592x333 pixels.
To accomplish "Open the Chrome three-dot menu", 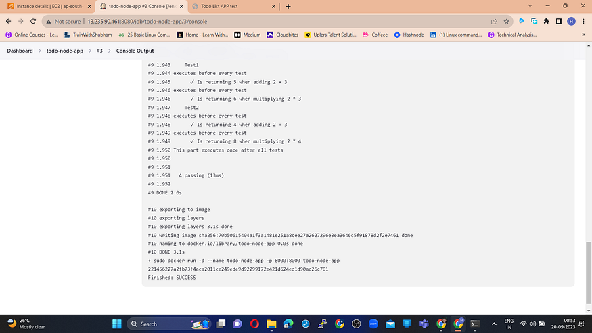I will pos(584,21).
